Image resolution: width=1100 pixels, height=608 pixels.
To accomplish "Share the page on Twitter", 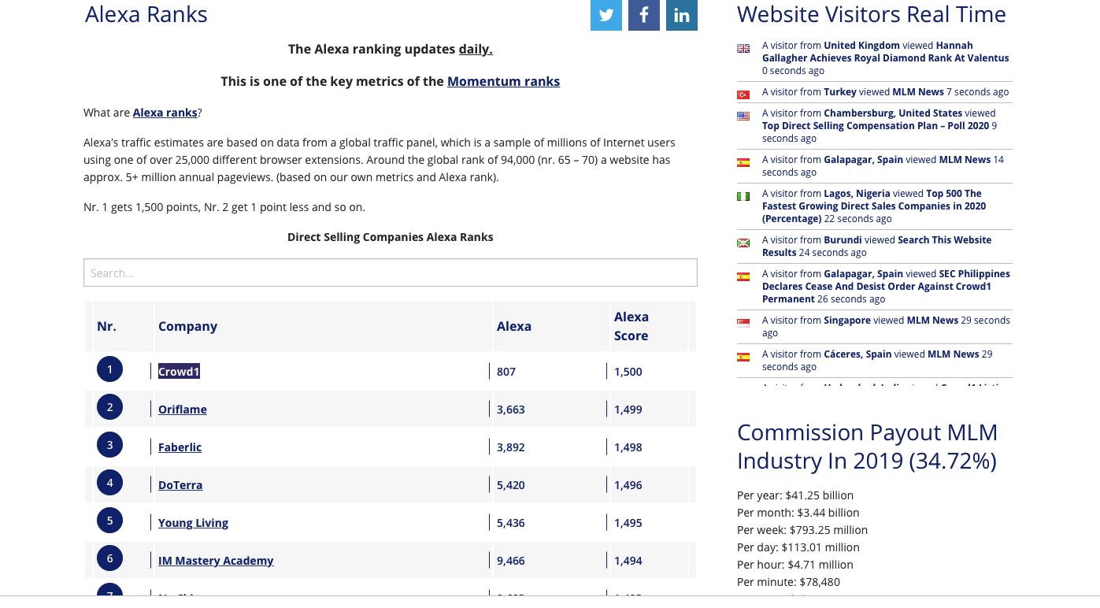I will [606, 15].
